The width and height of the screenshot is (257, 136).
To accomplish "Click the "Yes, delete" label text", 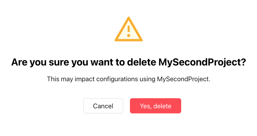I will pyautogui.click(x=155, y=106).
